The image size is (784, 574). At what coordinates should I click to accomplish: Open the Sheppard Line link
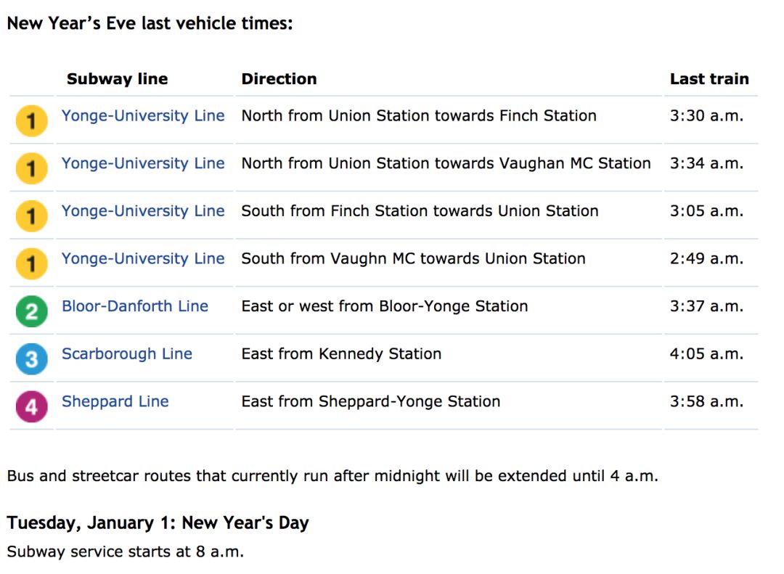[115, 401]
